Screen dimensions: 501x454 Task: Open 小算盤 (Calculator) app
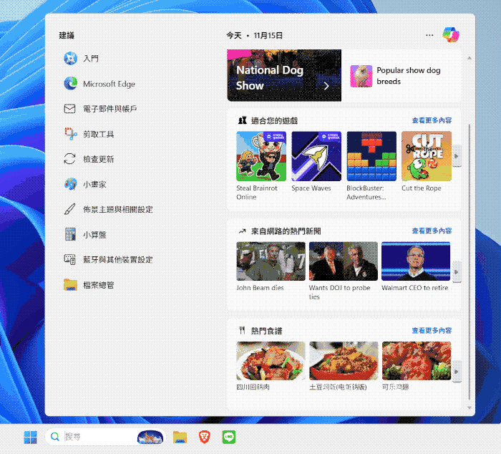pos(94,234)
